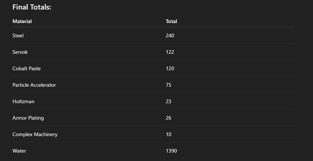Click the divider line under table header
Screen dimensions: 313x161
click(153, 27)
